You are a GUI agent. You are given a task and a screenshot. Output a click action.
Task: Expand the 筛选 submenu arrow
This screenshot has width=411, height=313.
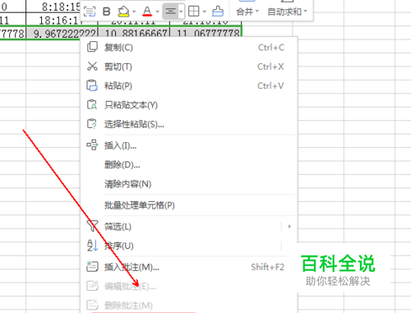point(289,227)
